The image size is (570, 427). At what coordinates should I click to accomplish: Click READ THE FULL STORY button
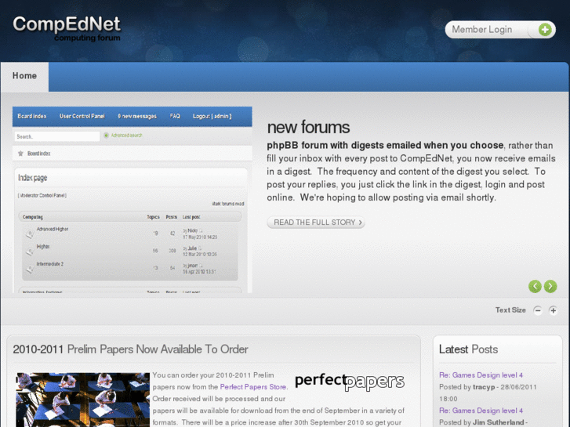tap(316, 223)
